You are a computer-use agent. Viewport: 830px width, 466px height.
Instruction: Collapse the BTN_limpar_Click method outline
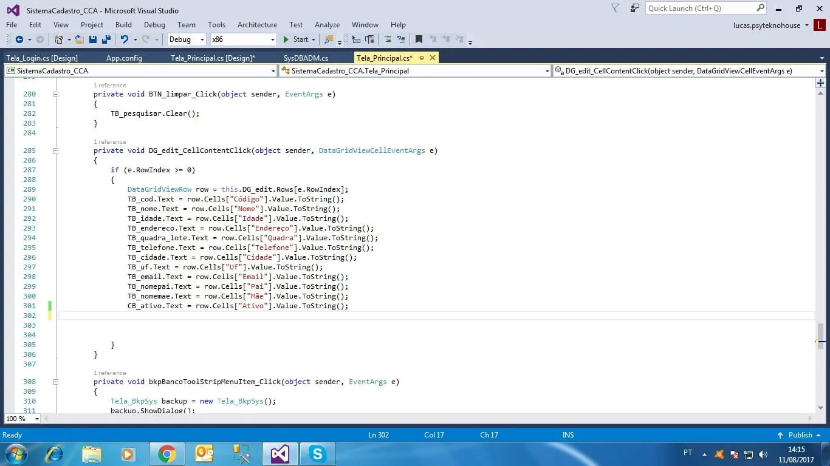55,94
